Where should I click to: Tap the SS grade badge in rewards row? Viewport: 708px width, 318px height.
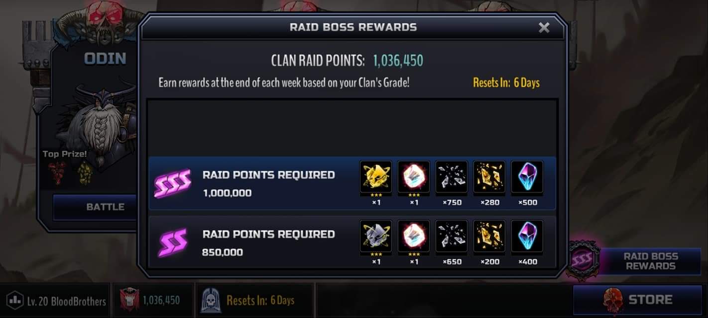coord(172,243)
